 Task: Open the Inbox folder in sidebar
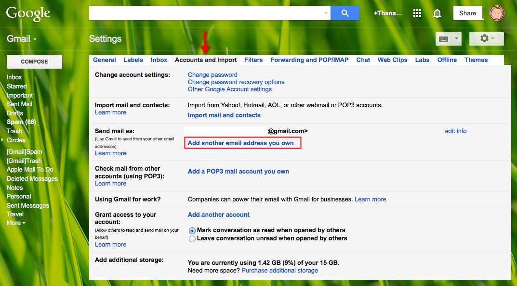click(14, 77)
